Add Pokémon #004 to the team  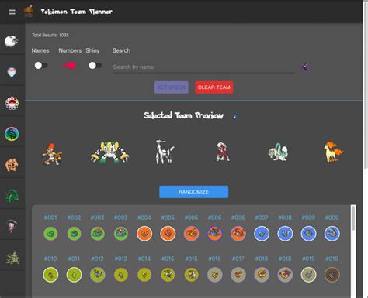pos(144,234)
